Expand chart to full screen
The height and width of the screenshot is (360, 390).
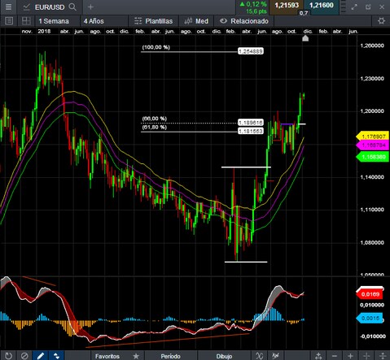(x=354, y=7)
